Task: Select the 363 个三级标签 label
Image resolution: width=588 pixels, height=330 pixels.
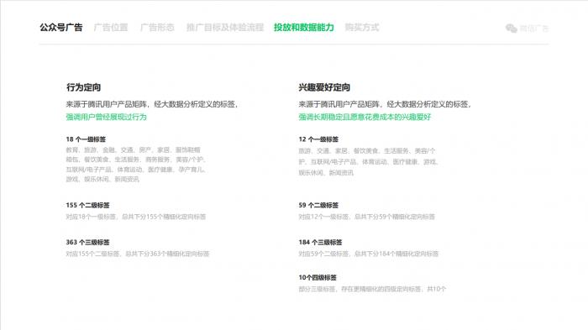Action: [x=87, y=242]
